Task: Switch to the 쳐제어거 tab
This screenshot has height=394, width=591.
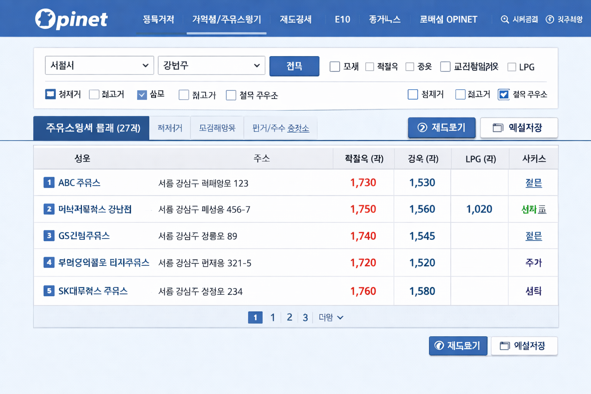Action: [169, 128]
